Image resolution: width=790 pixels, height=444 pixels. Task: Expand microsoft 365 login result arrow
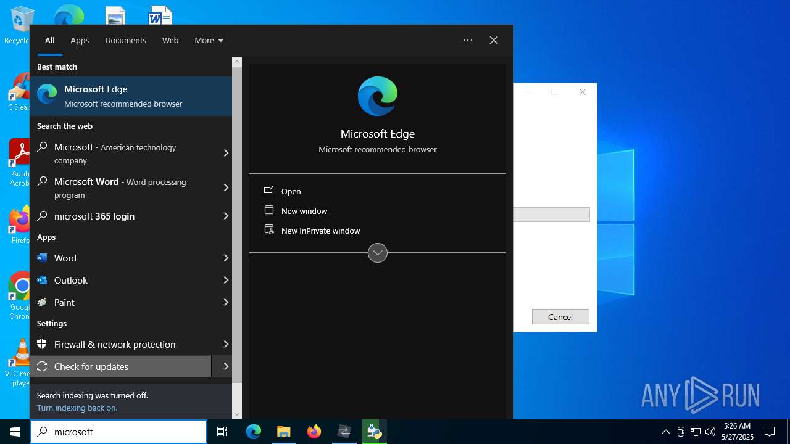click(226, 216)
